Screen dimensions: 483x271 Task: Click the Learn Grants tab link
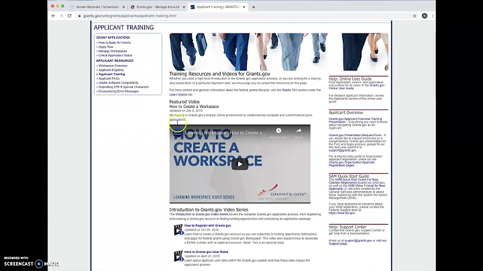[x=178, y=95]
